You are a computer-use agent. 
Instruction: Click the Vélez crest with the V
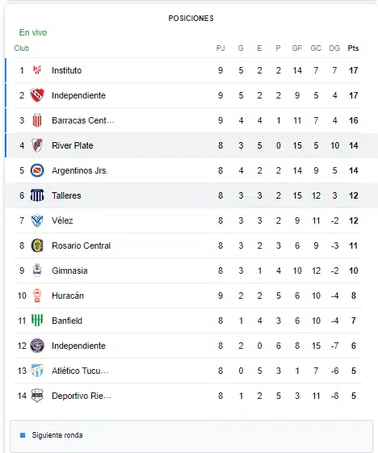pyautogui.click(x=37, y=220)
